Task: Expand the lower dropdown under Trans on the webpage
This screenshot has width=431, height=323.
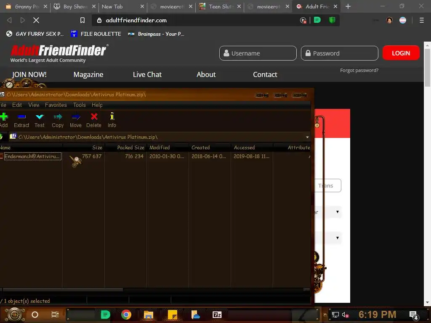Action: tap(328, 238)
